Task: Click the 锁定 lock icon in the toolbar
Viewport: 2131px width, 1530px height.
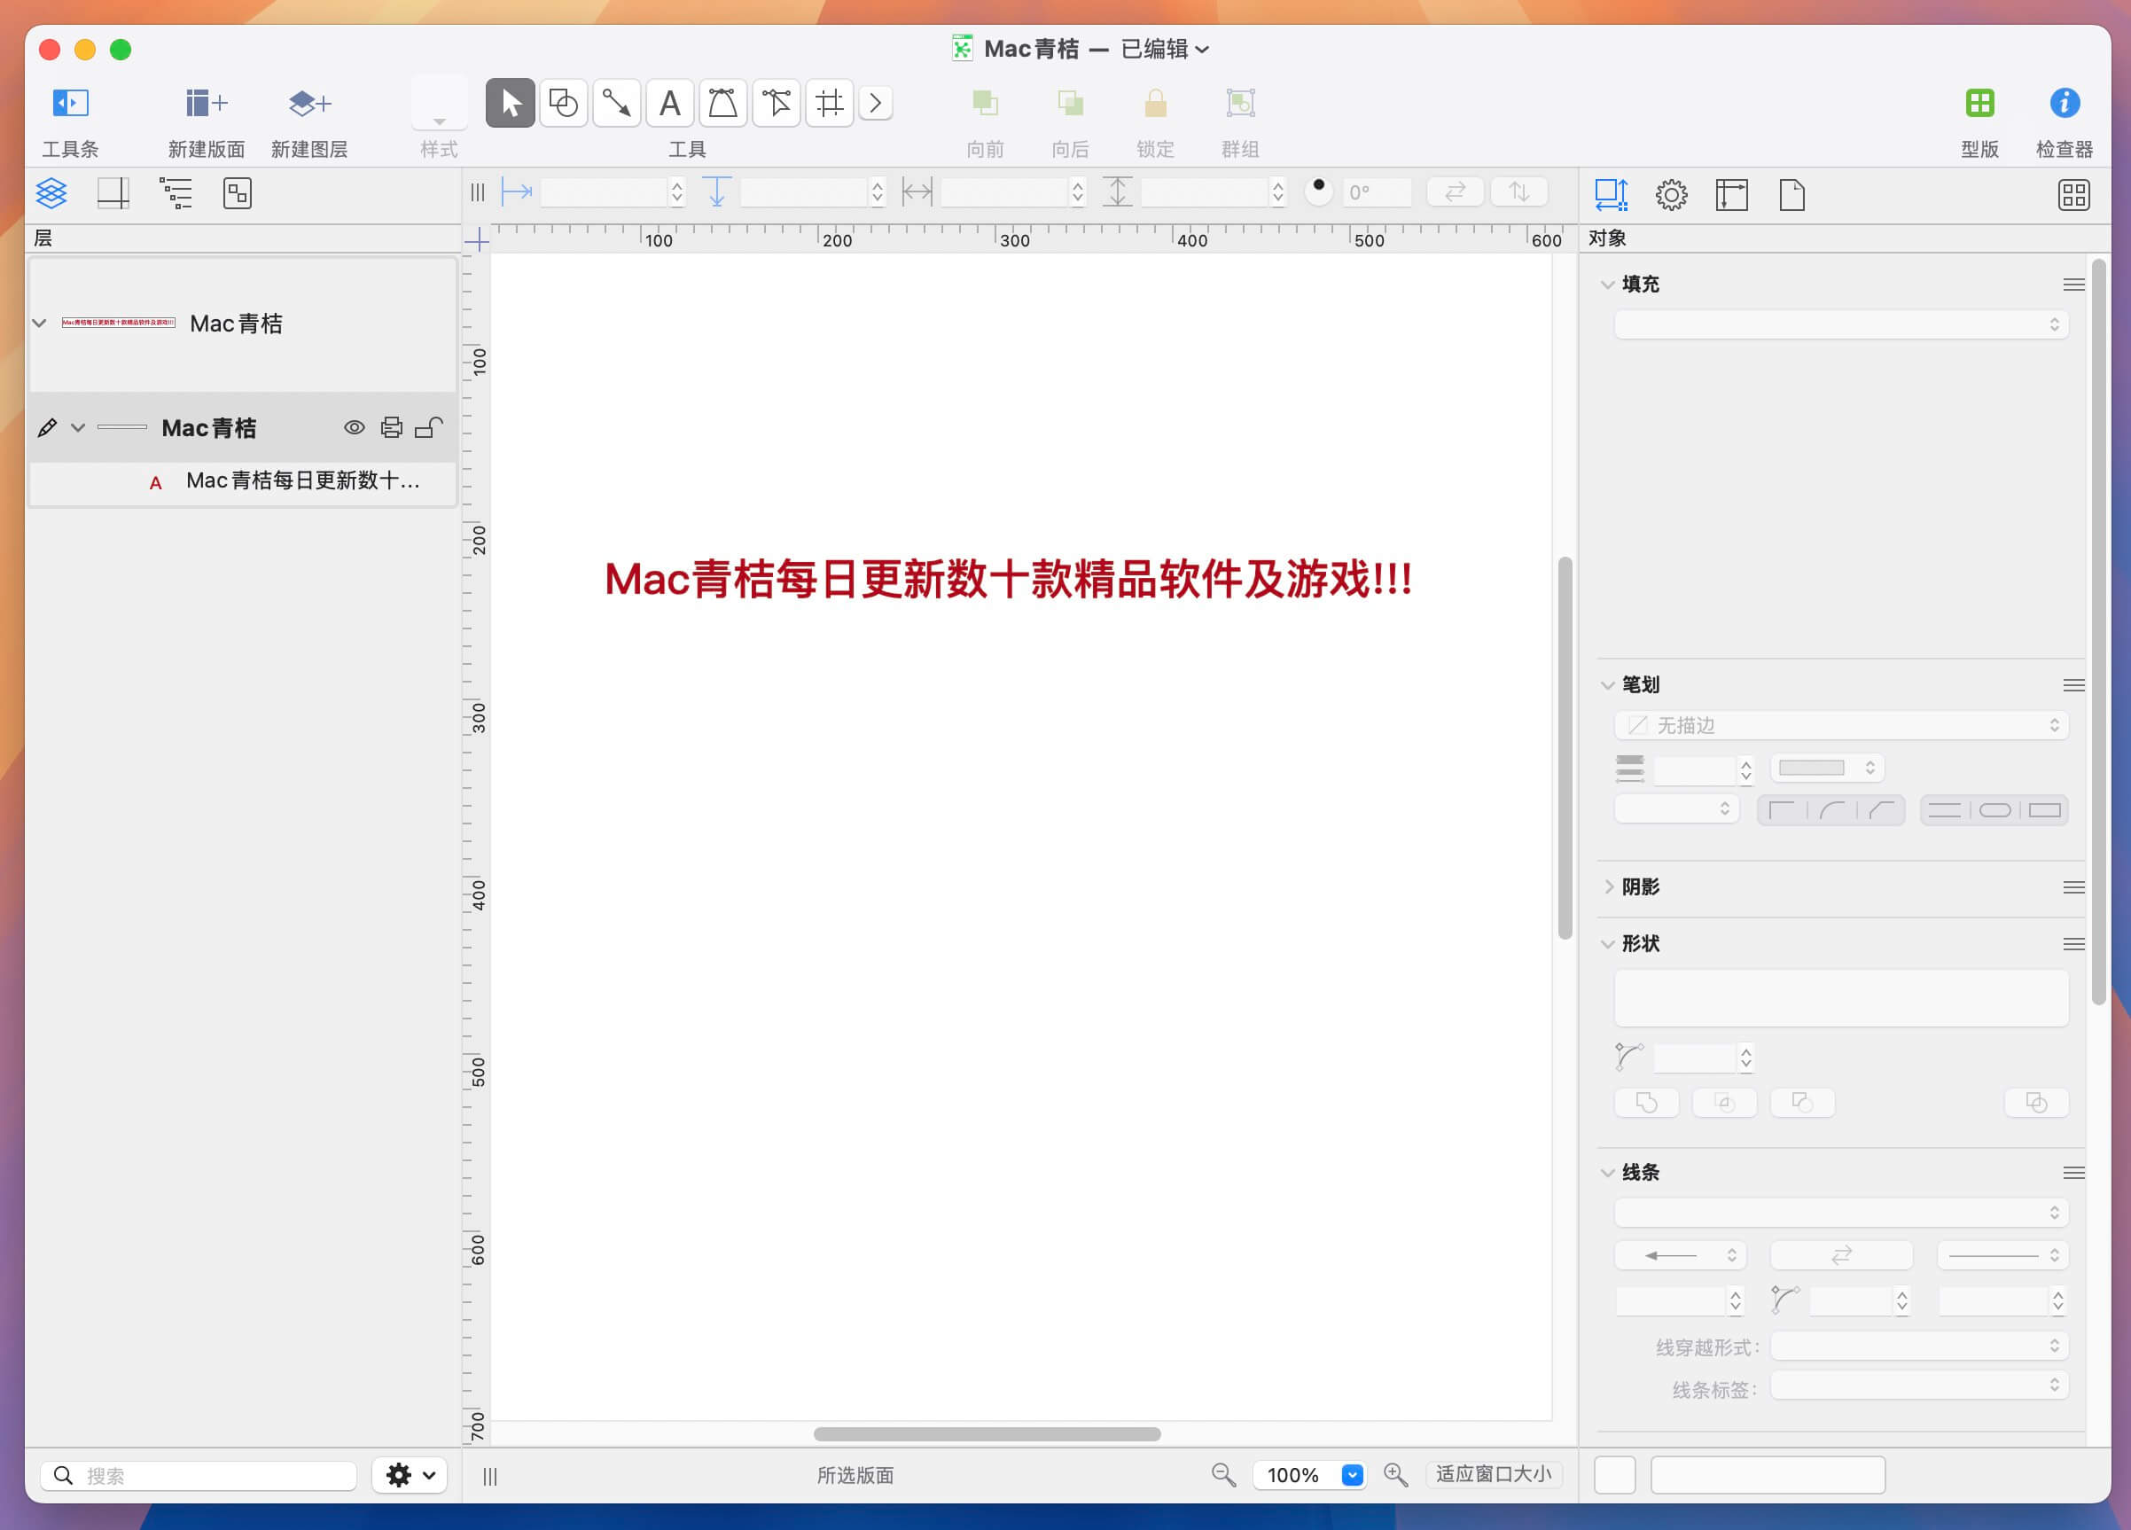Action: tap(1156, 104)
